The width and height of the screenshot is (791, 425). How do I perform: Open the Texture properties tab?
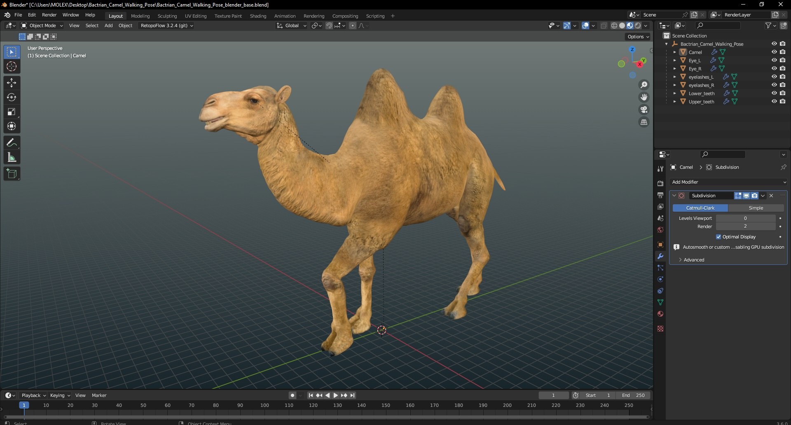[x=660, y=329]
